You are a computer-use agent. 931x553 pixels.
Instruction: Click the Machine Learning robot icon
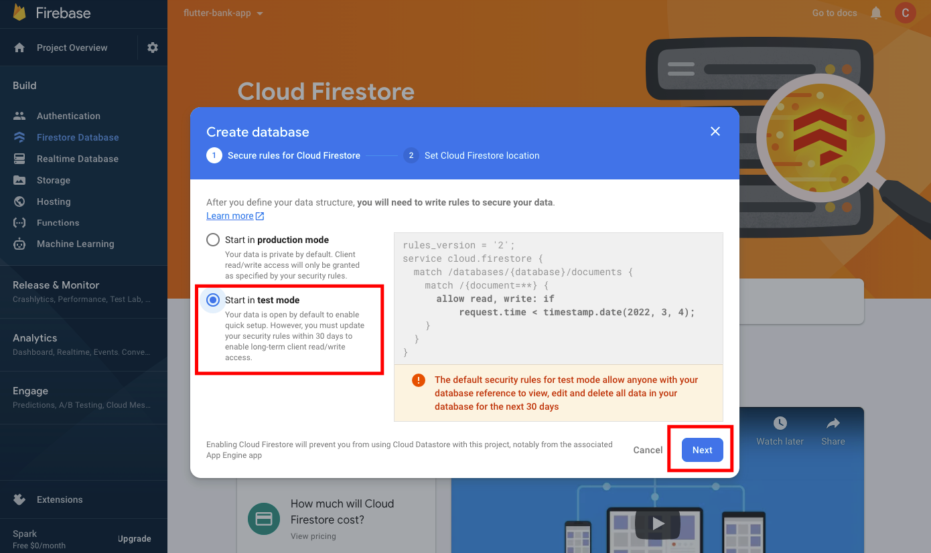[x=19, y=244]
